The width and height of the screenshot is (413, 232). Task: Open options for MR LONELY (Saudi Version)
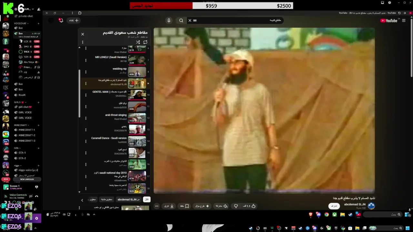tap(86, 60)
